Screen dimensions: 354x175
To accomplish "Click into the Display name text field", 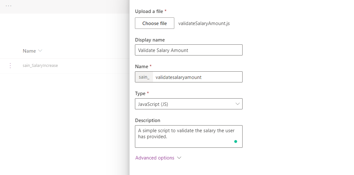I will [189, 50].
